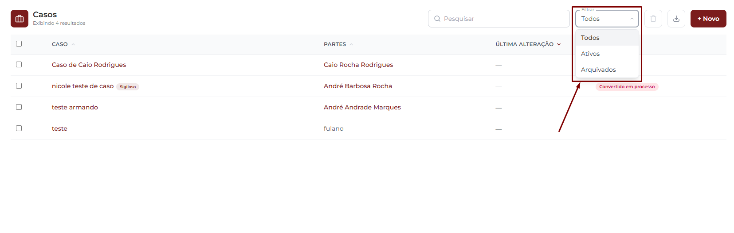Open the fulano party link
This screenshot has height=233, width=734.
tap(334, 128)
